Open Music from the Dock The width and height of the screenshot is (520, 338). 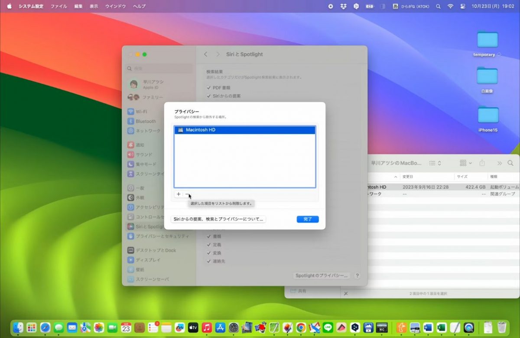[x=207, y=328]
